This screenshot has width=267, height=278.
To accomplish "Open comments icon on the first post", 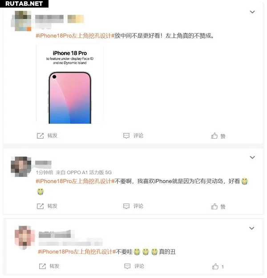I will coord(126,136).
